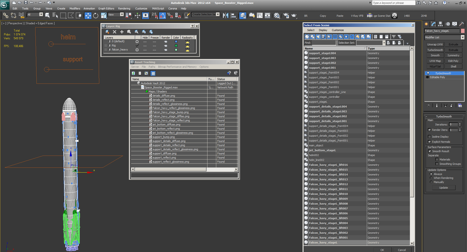The image size is (467, 252).
Task: Open the Utilities hammer panel tab
Action: tap(461, 24)
